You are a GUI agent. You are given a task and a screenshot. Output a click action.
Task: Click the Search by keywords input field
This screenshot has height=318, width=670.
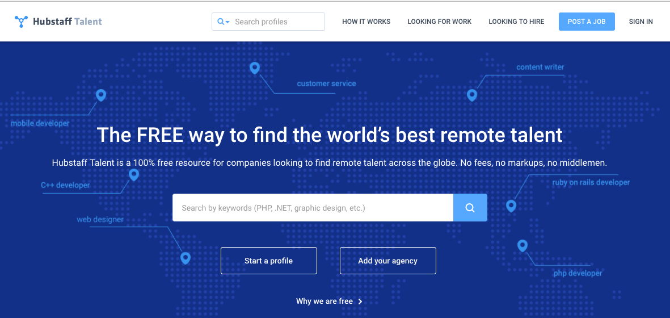[313, 208]
